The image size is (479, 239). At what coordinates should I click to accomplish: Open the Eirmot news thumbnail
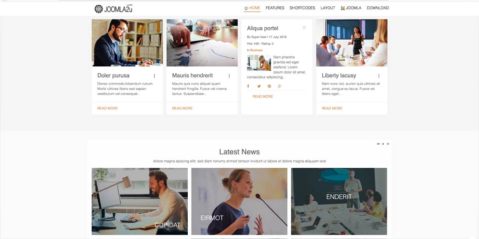pyautogui.click(x=239, y=201)
